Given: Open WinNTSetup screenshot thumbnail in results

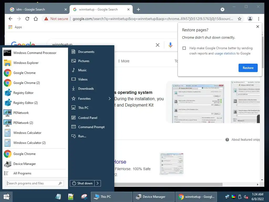Looking at the screenshot, I should pyautogui.click(x=198, y=104).
